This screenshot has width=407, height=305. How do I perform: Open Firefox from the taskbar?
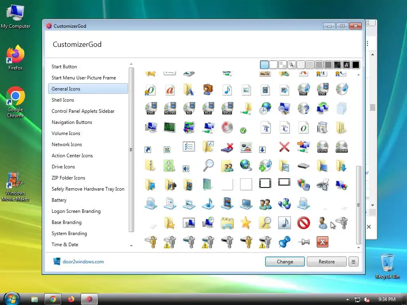click(71, 299)
